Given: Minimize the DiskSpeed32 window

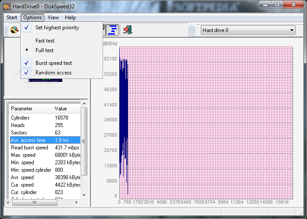Looking at the screenshot, I should [x=265, y=5].
